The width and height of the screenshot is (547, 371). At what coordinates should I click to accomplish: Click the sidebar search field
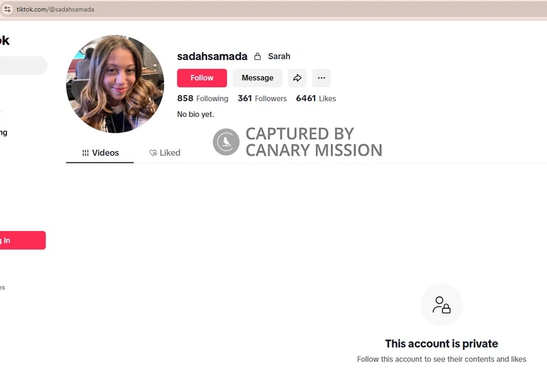[x=23, y=66]
